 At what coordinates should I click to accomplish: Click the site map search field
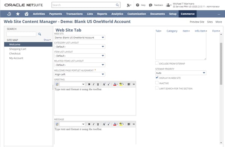(21, 34)
